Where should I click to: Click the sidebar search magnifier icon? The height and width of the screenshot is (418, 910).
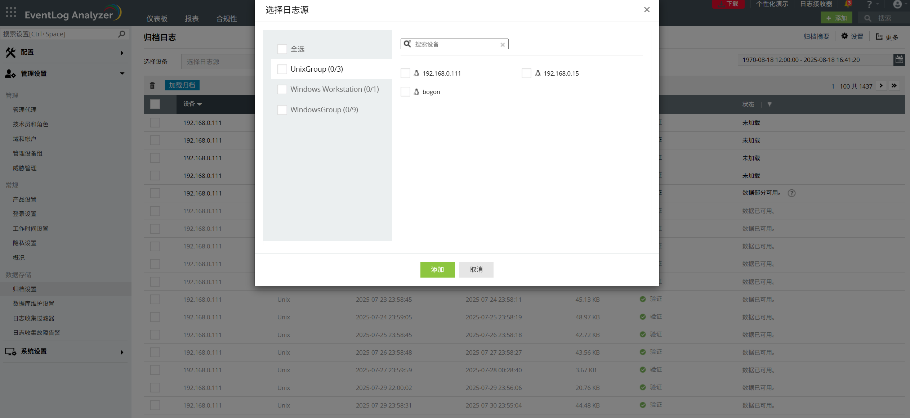[x=122, y=34]
